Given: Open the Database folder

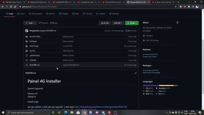Looking at the screenshot, I should [33, 41].
